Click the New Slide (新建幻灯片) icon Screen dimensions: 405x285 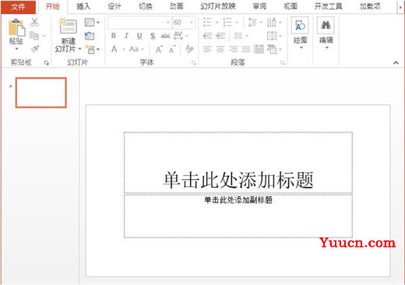tap(68, 26)
